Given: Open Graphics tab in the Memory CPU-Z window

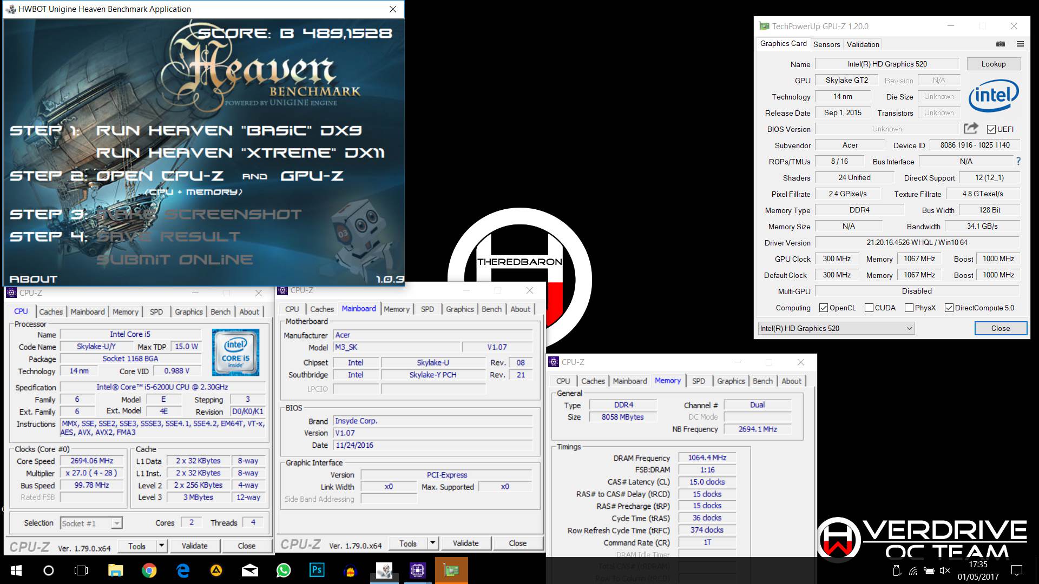Looking at the screenshot, I should pos(731,381).
